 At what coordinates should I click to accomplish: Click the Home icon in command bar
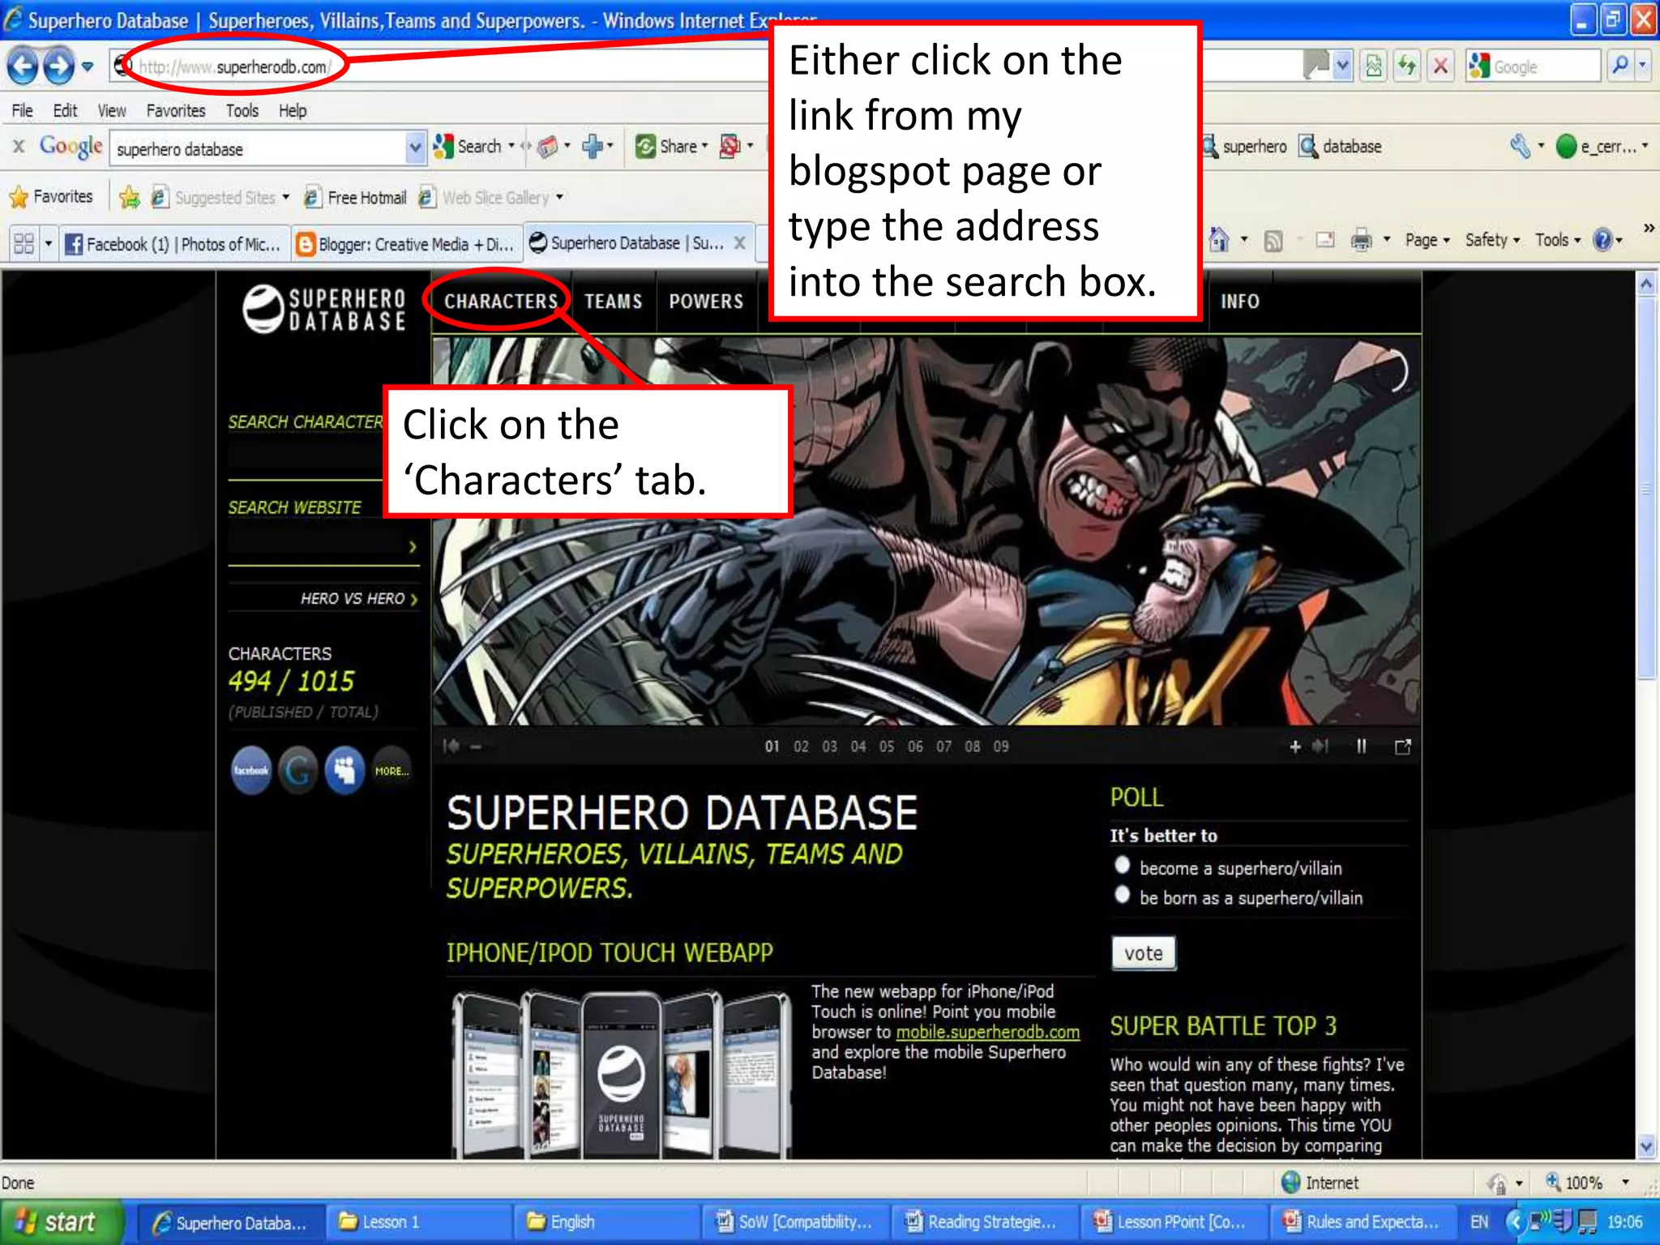[1218, 240]
